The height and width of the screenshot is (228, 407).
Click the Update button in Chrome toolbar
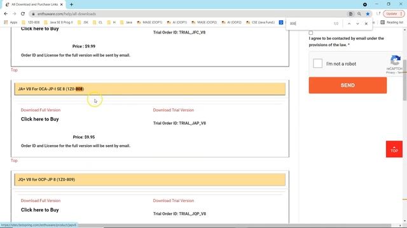click(394, 14)
